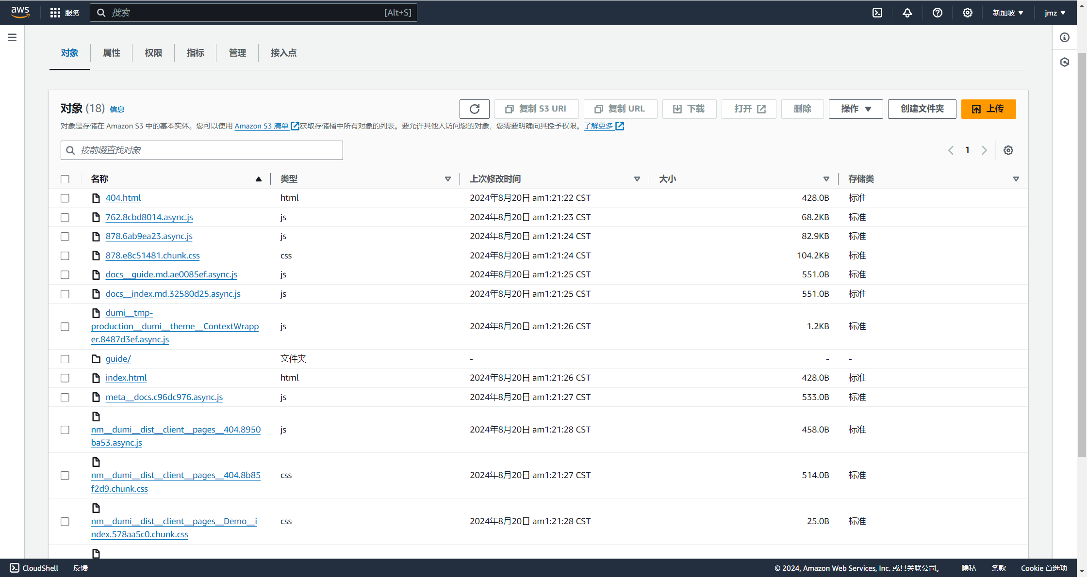The height and width of the screenshot is (577, 1087).
Task: Click the 反馈 feedback footer link
Action: tap(81, 568)
